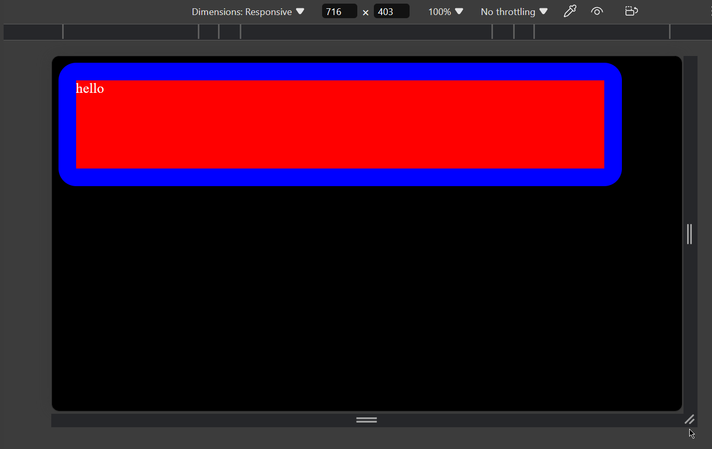Select the second segment from right in breakpoint bar

(602, 32)
